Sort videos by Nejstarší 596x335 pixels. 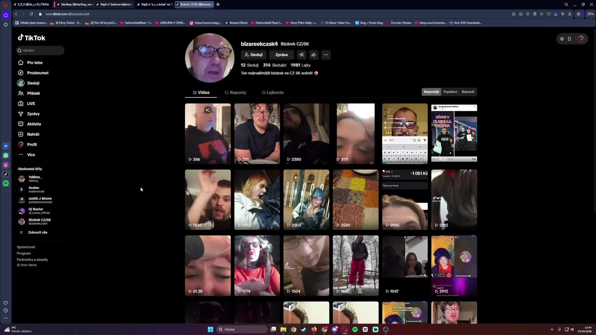point(468,92)
